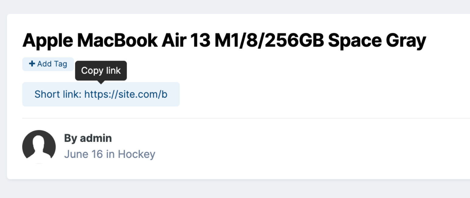Click the Copy link tooltip

pyautogui.click(x=101, y=70)
